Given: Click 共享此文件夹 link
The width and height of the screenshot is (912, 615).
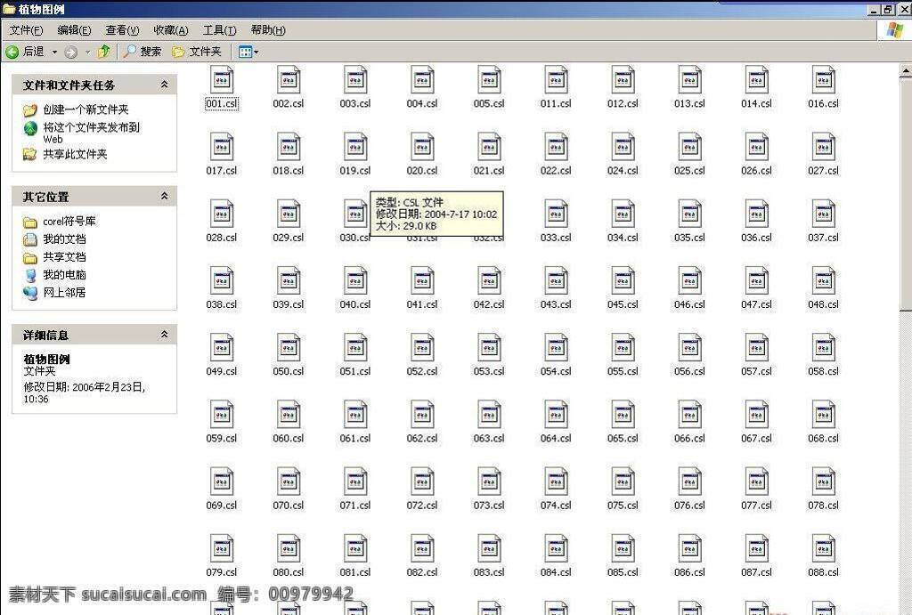Looking at the screenshot, I should click(75, 154).
